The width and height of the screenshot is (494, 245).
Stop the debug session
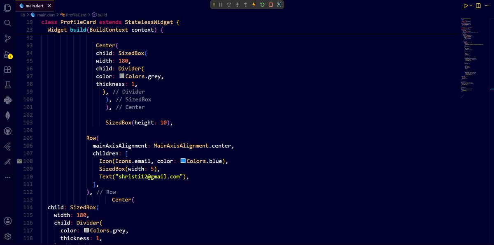[x=270, y=5]
